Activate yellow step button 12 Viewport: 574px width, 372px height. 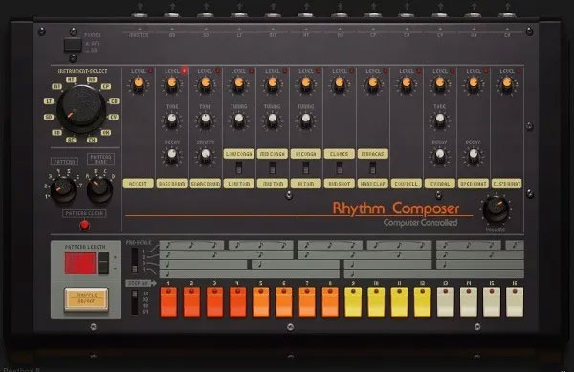click(422, 302)
